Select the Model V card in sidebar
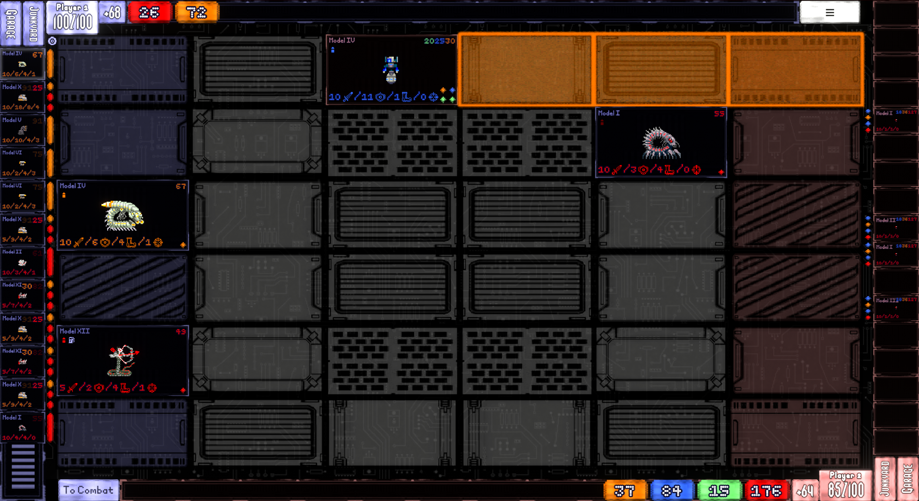 coord(22,130)
